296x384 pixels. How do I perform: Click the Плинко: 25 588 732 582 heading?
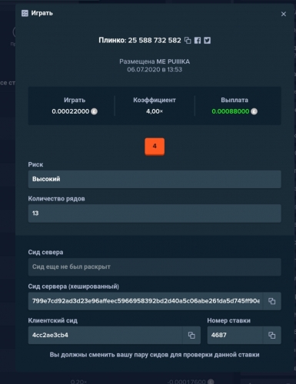tap(140, 41)
